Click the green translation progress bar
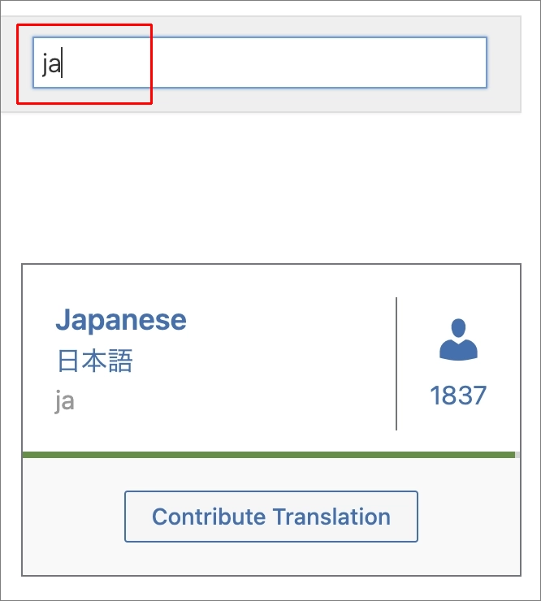 click(268, 455)
